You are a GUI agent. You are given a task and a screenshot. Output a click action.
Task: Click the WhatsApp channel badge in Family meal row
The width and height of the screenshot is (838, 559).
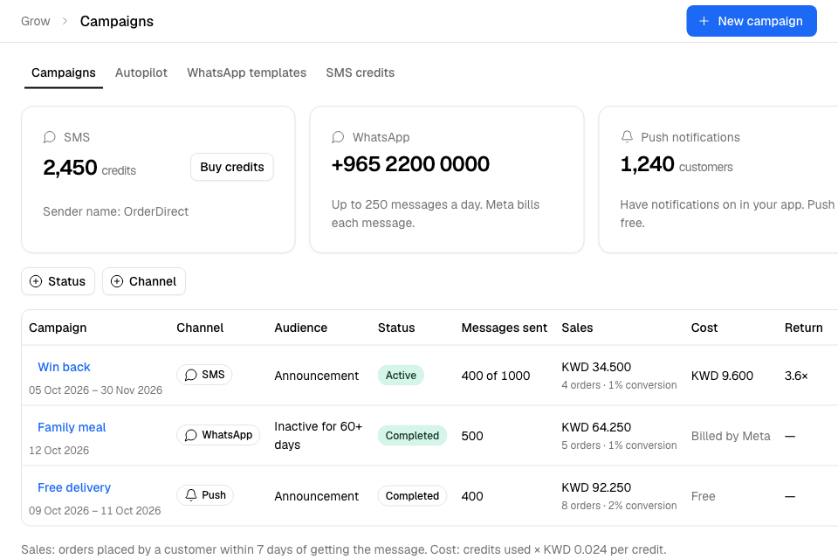tap(218, 435)
